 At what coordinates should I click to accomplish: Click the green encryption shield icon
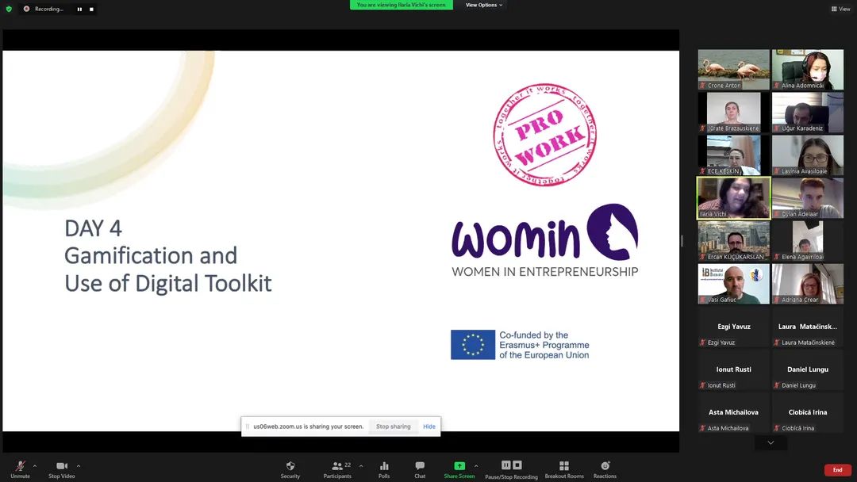(9, 9)
